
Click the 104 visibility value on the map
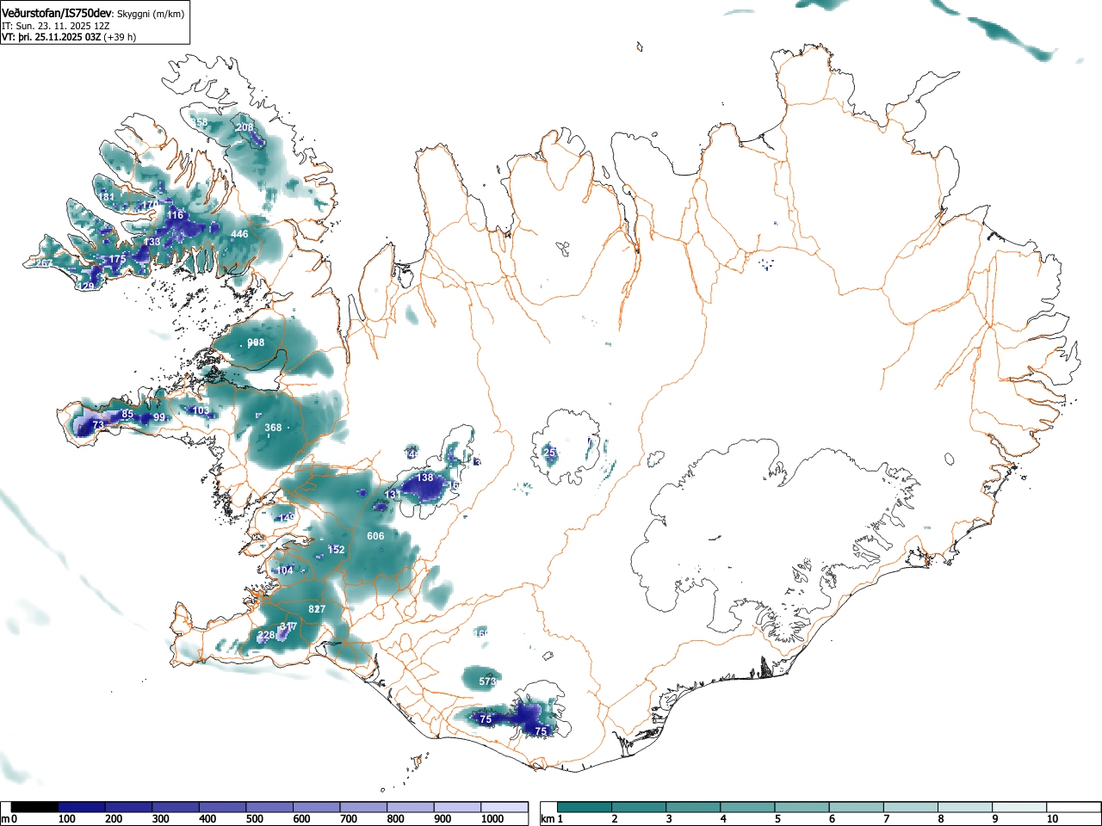click(x=284, y=570)
